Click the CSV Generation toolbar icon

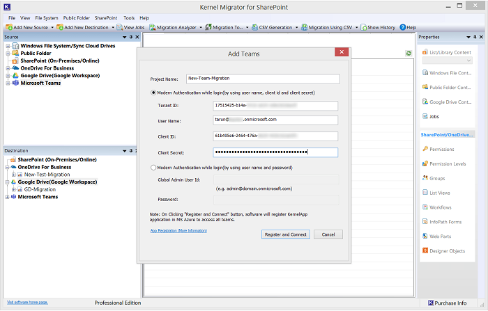click(255, 27)
